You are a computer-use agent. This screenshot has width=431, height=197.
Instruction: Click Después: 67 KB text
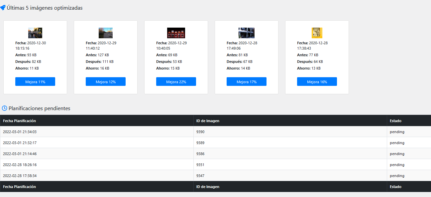click(x=240, y=62)
